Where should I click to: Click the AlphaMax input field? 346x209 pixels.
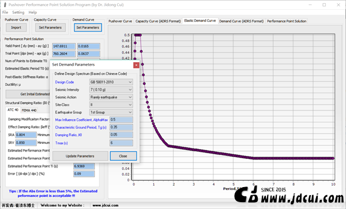point(121,120)
